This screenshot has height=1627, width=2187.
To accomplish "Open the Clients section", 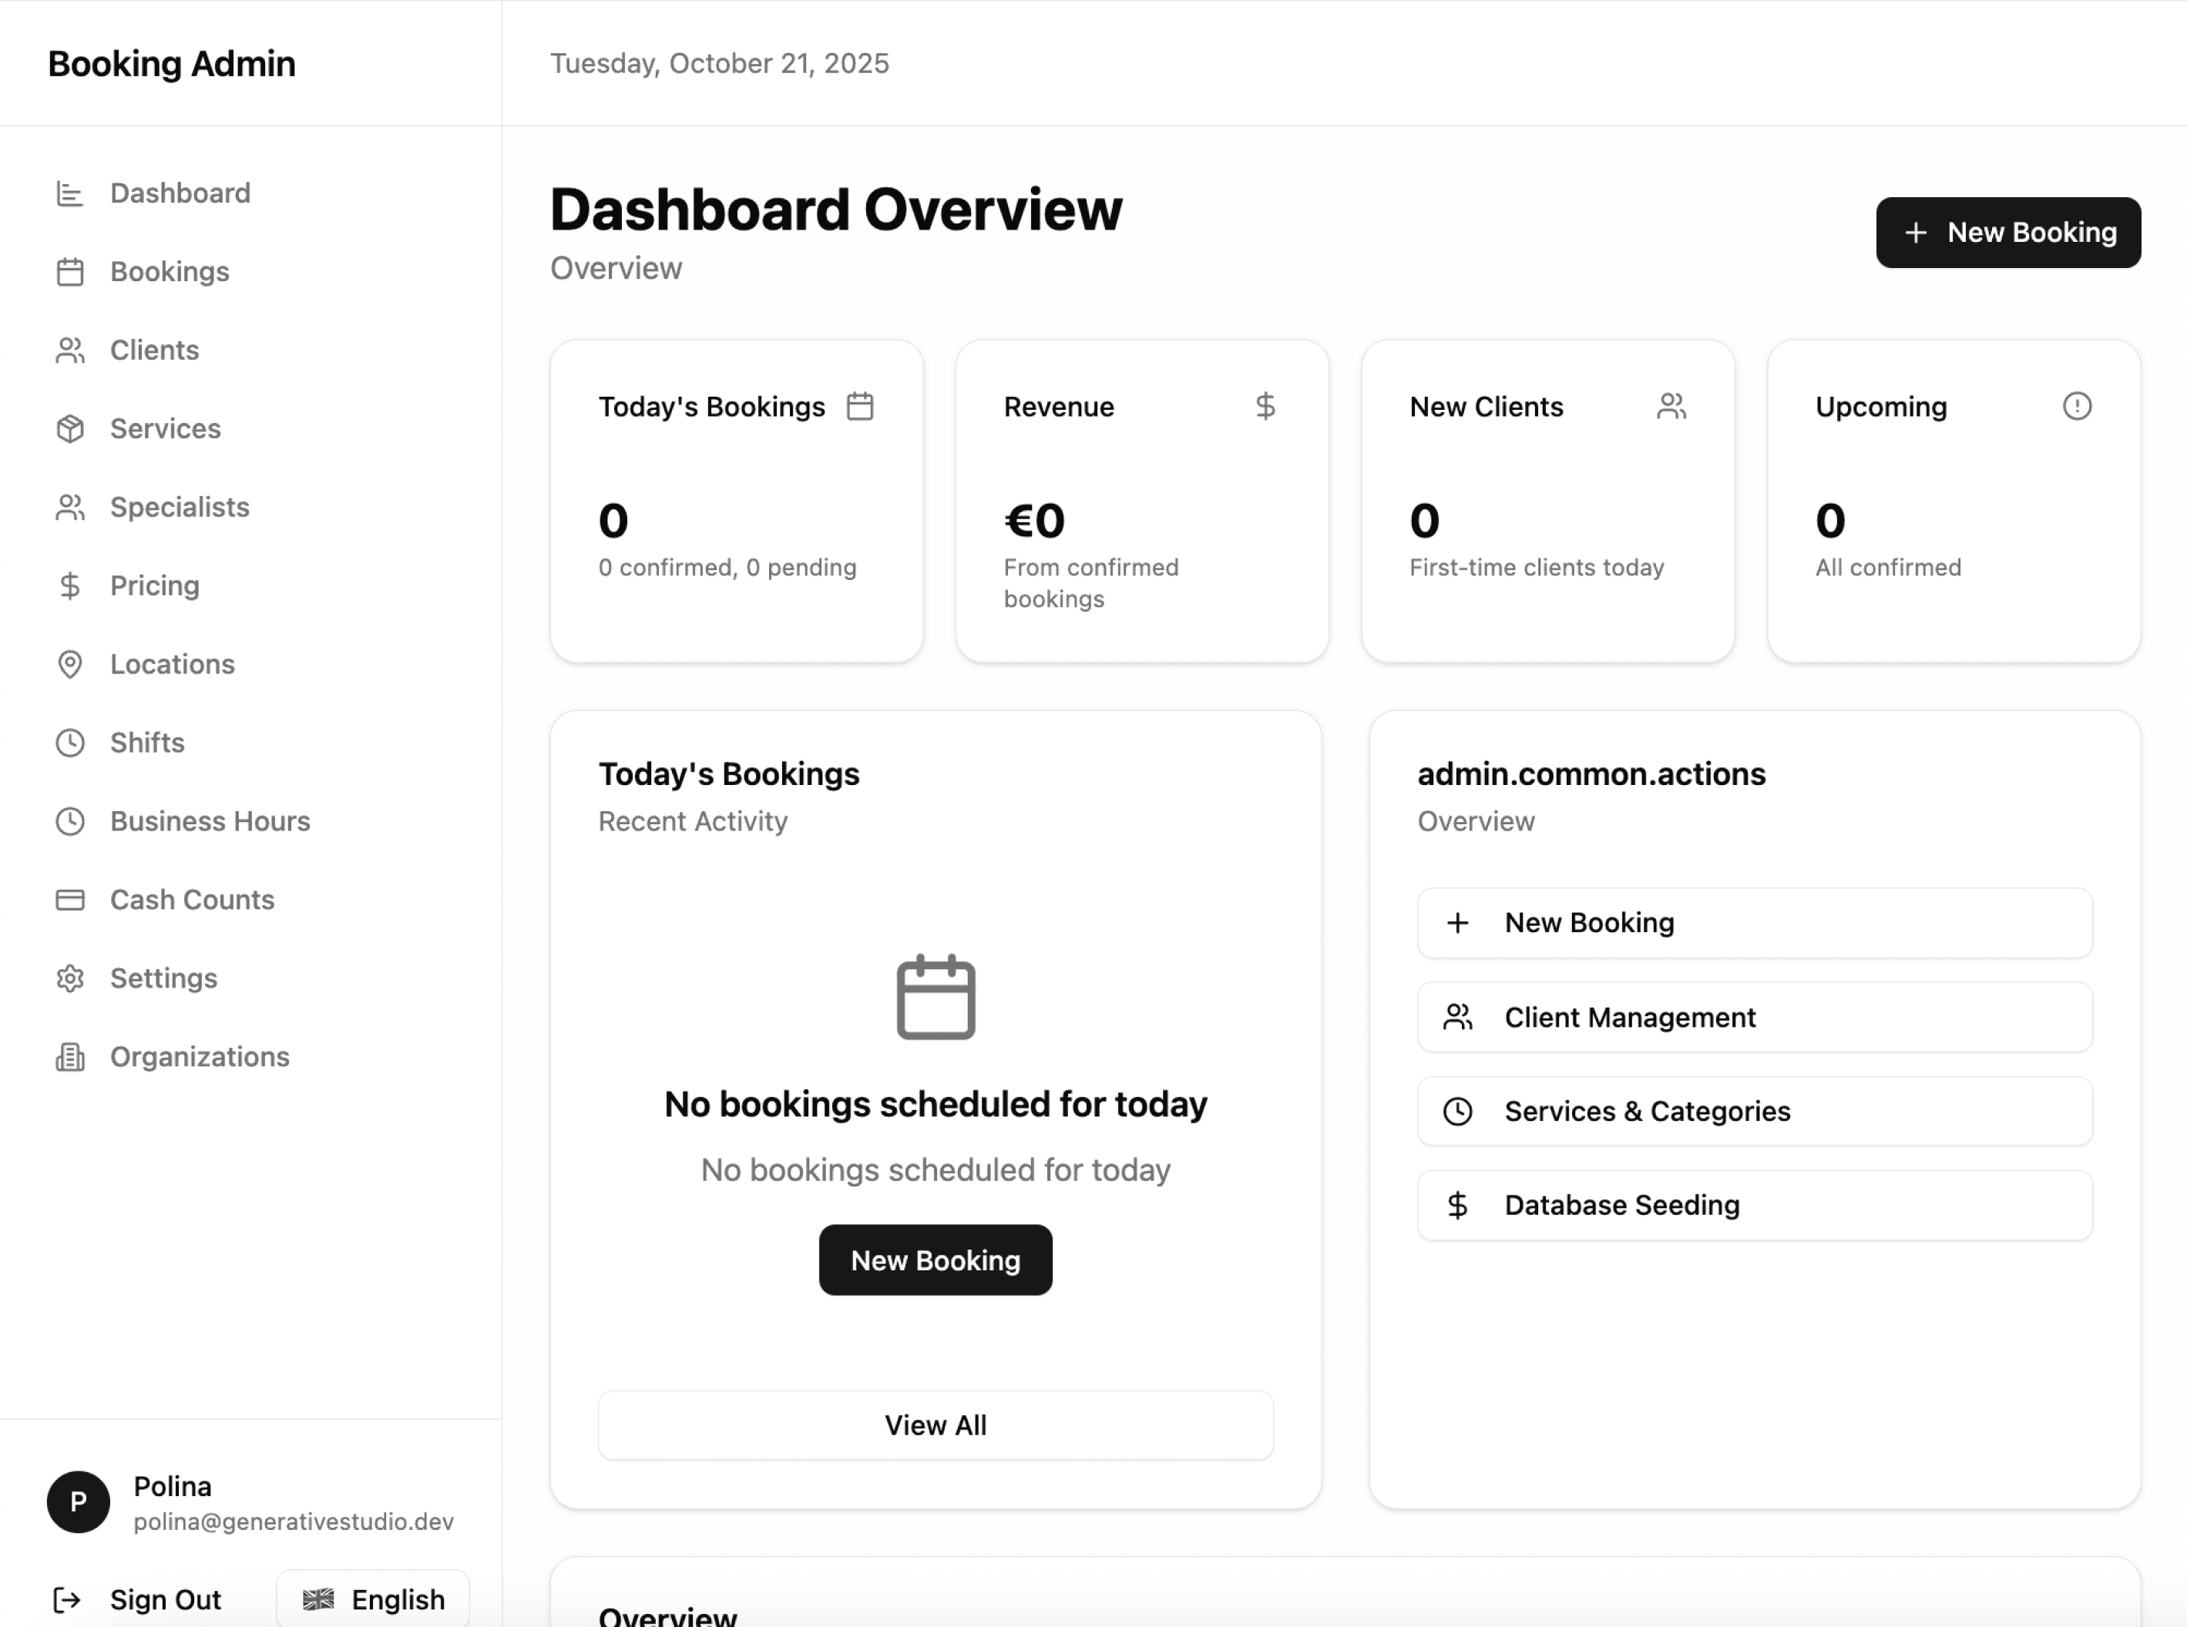I will [252, 351].
